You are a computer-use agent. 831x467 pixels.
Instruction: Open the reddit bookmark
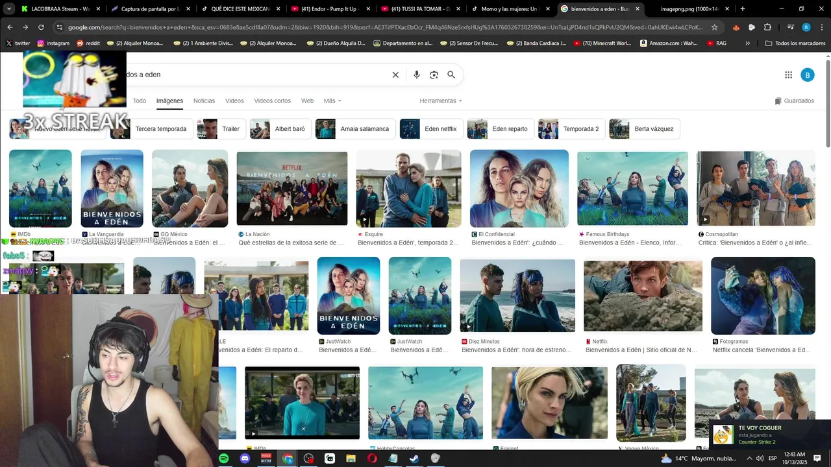[x=88, y=43]
